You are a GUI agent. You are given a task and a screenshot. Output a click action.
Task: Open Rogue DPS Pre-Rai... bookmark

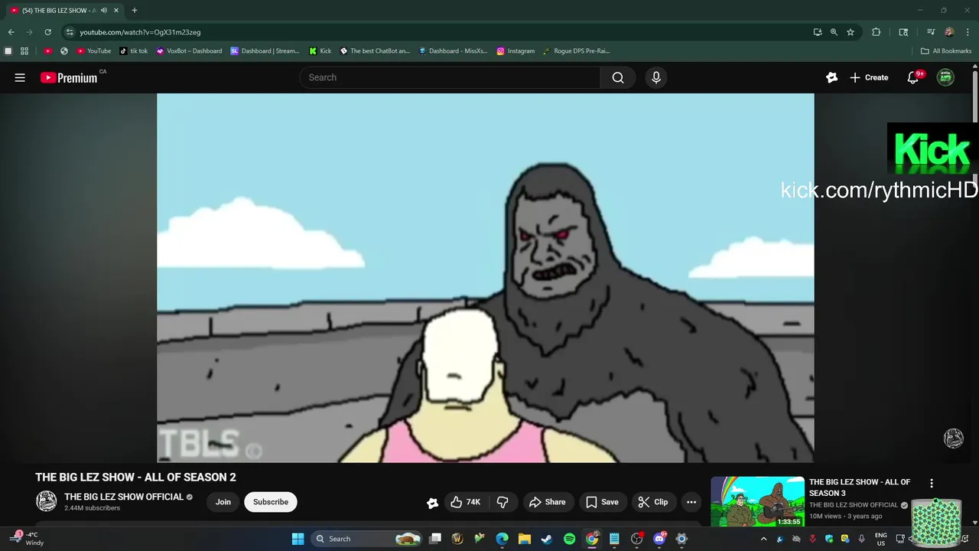click(x=576, y=51)
